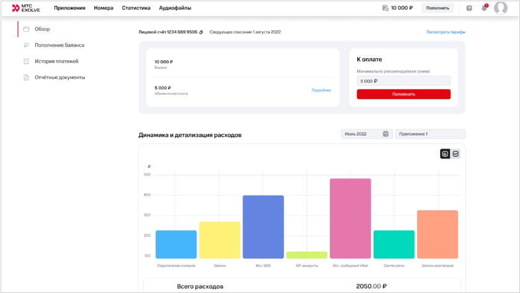The height and width of the screenshot is (293, 520).
Task: Open the Приложения menu
Action: [x=69, y=8]
